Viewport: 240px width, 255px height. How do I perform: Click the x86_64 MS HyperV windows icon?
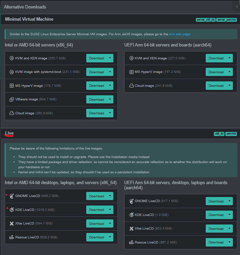pyautogui.click(x=12, y=86)
